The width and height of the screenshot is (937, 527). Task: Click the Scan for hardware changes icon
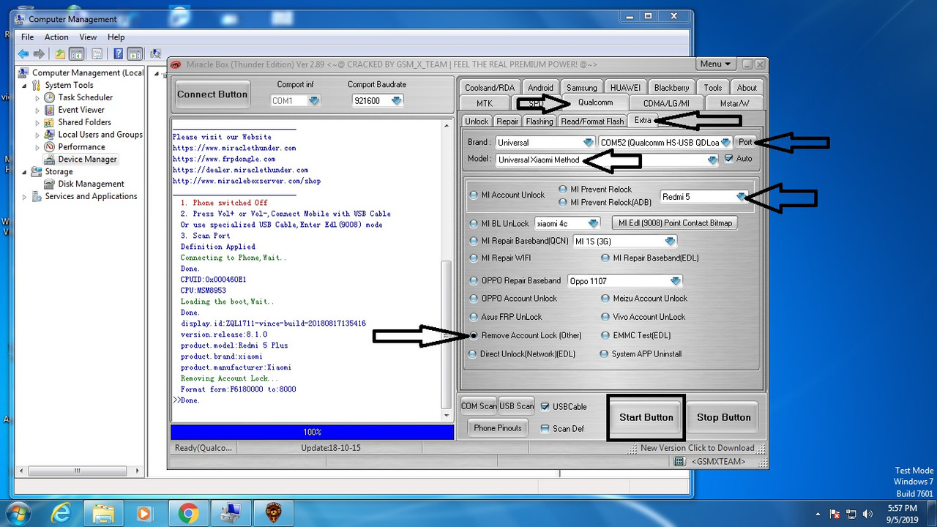click(x=155, y=53)
